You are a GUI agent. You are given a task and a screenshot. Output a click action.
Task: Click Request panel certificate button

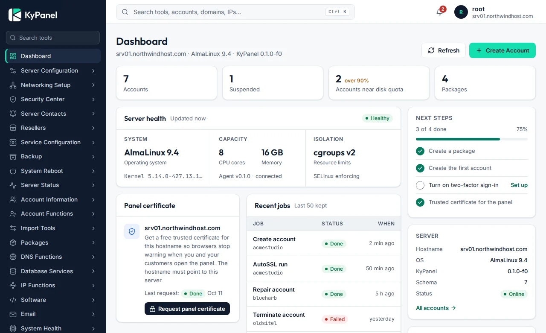click(x=187, y=309)
